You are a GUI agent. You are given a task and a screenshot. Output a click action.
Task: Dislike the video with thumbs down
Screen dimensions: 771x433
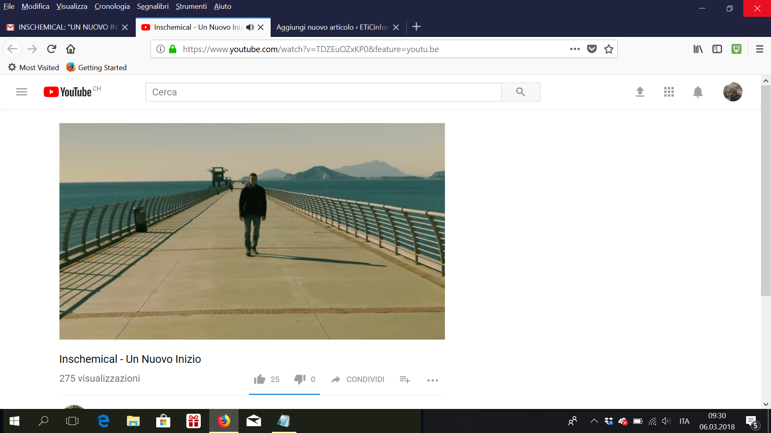tap(300, 379)
